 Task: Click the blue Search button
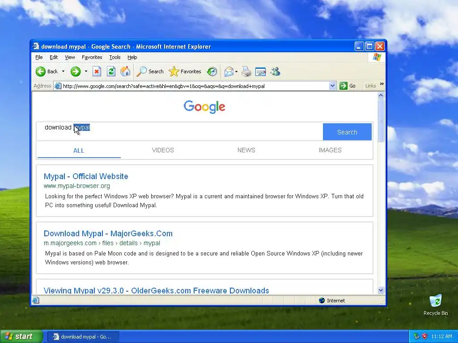coord(347,132)
